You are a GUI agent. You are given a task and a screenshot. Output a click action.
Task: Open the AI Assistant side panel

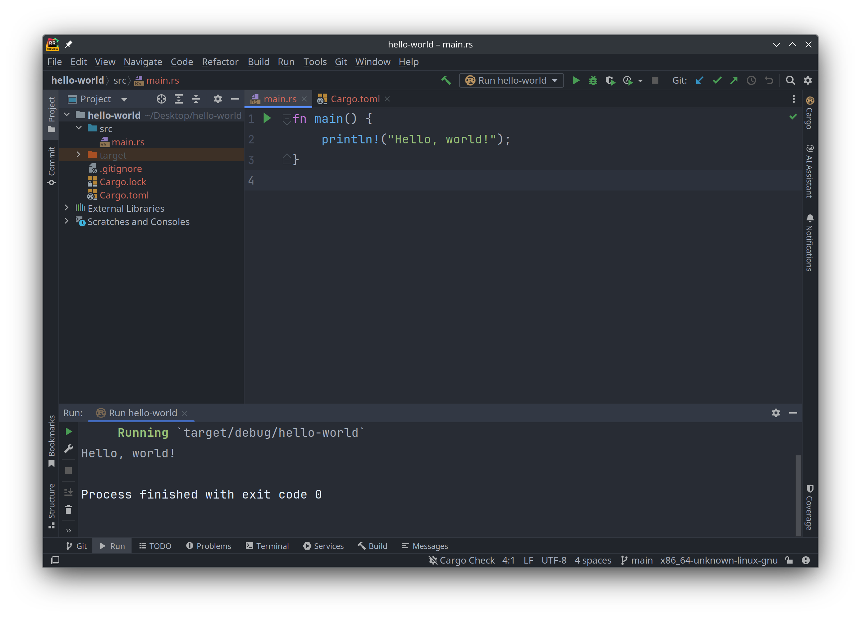[x=810, y=171]
